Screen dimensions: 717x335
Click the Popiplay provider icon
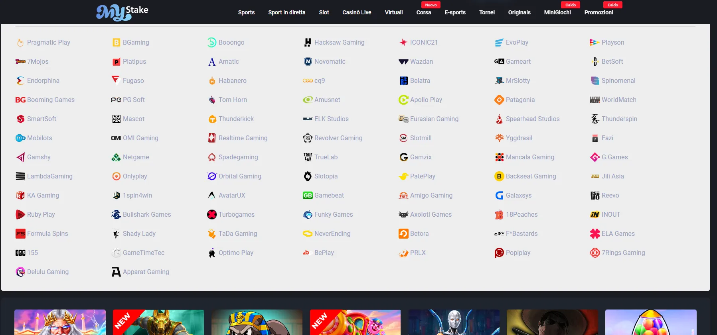[499, 253]
